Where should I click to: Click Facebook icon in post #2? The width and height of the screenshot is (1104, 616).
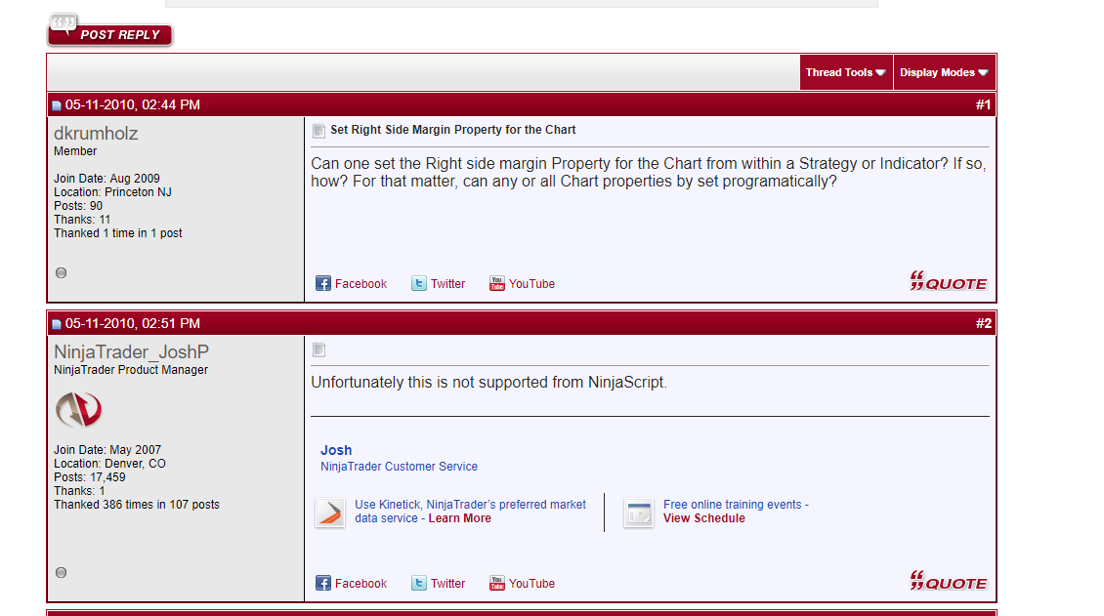323,583
